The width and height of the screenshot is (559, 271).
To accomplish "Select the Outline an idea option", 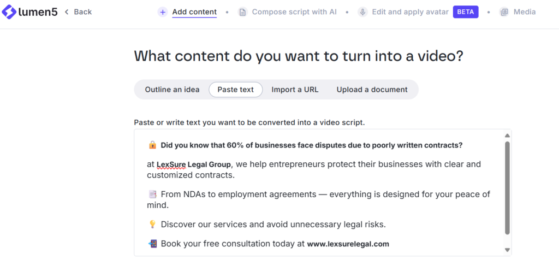I will pyautogui.click(x=172, y=90).
